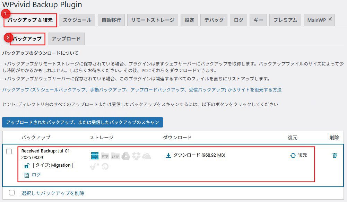Click the ダウンロード column header
The height and width of the screenshot is (202, 347).
click(x=177, y=138)
